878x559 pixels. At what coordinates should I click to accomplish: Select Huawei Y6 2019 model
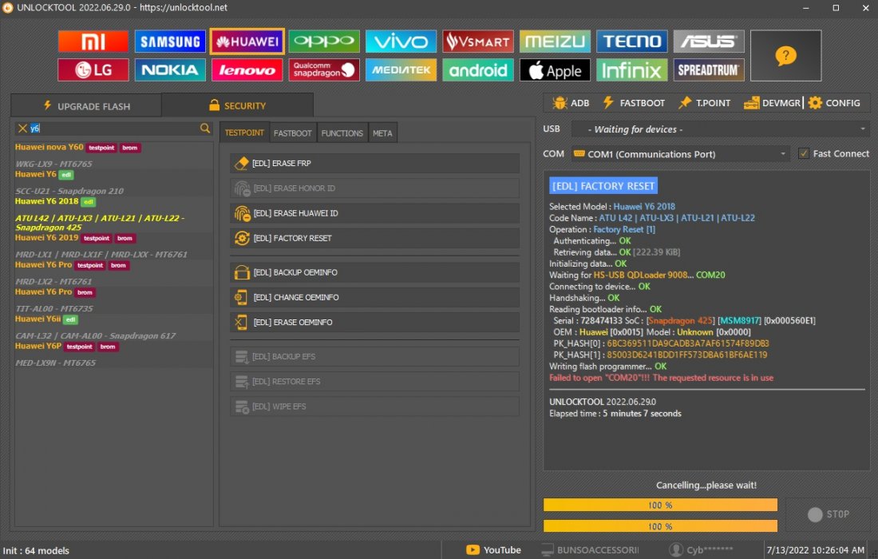(46, 237)
